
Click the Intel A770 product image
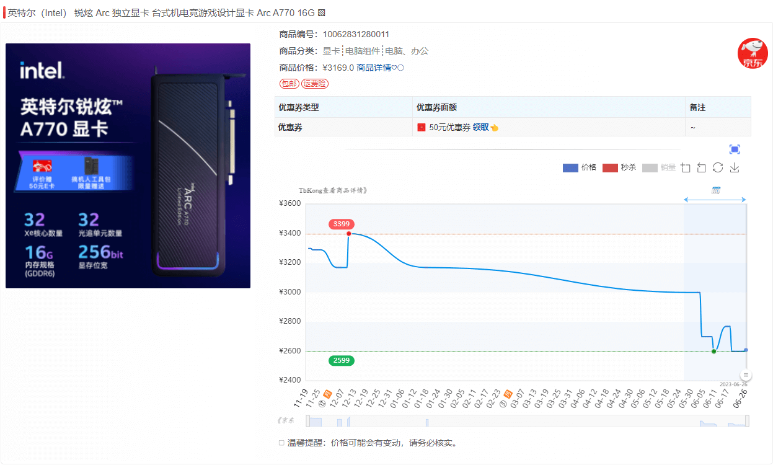(128, 166)
